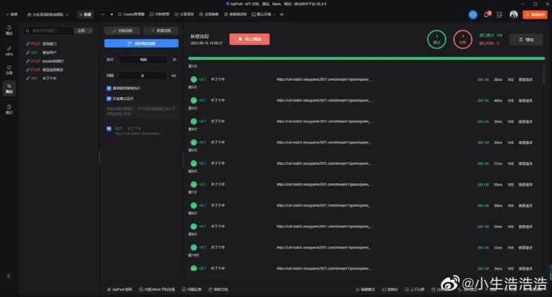Open 问题反馈 feedback in bottom bar
Screen dimensions: 552x297
[x=192, y=290]
